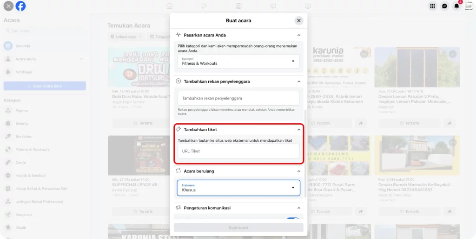Open the Ads megaphone icon in top navigation
Image resolution: width=476 pixels, height=239 pixels.
[x=273, y=6]
